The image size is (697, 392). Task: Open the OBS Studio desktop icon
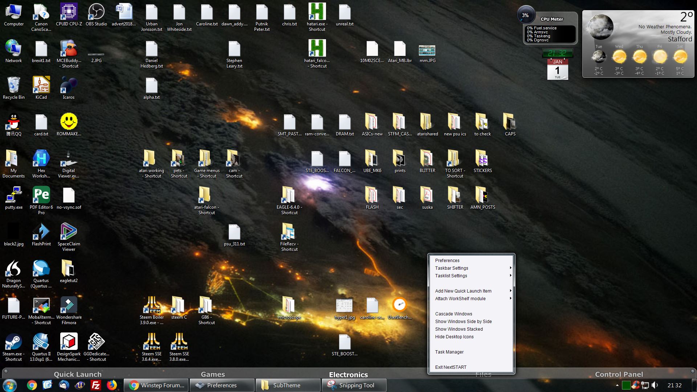[96, 12]
